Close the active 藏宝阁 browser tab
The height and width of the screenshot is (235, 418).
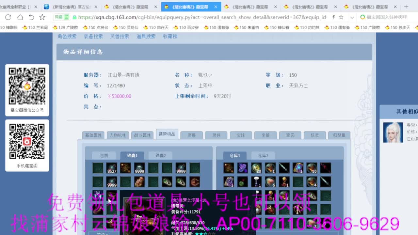[x=216, y=7]
